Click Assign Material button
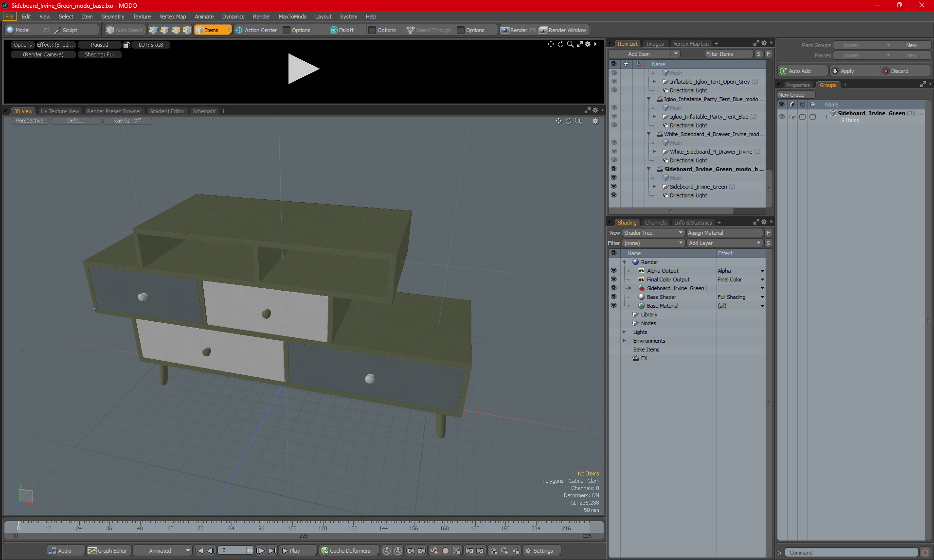The height and width of the screenshot is (560, 934). point(724,233)
